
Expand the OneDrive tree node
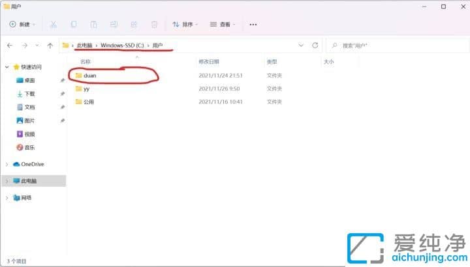[7, 164]
